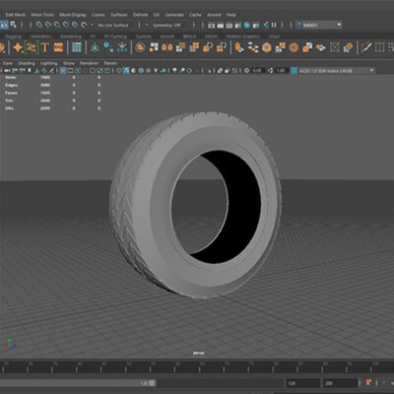Click the first magnet snap icon

click(39, 25)
